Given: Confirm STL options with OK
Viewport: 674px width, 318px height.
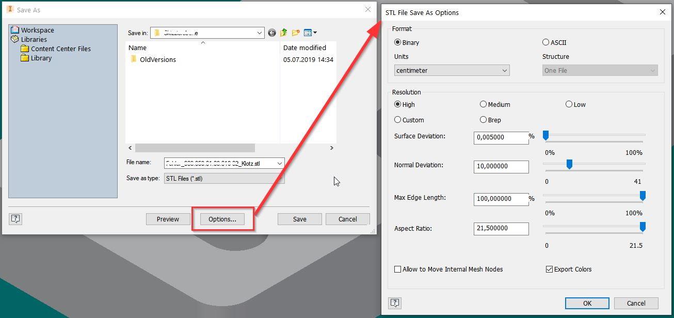Looking at the screenshot, I should click(x=587, y=303).
